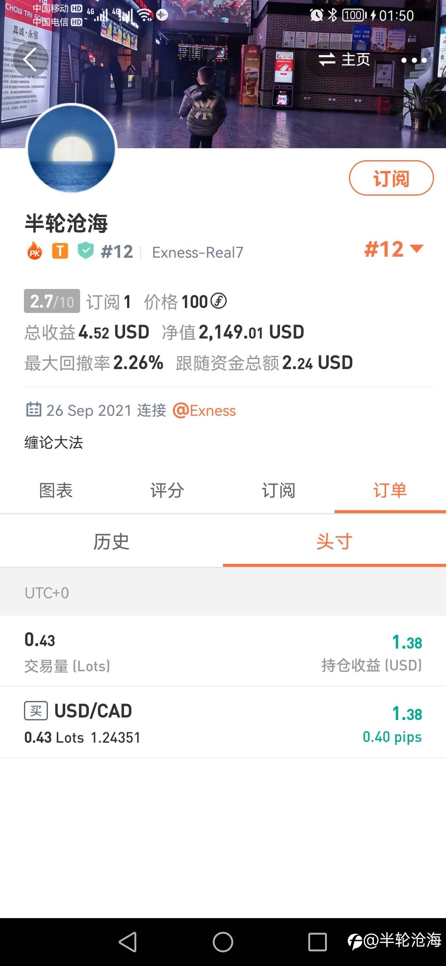
Task: Tap the orange T badge icon
Action: tap(60, 251)
